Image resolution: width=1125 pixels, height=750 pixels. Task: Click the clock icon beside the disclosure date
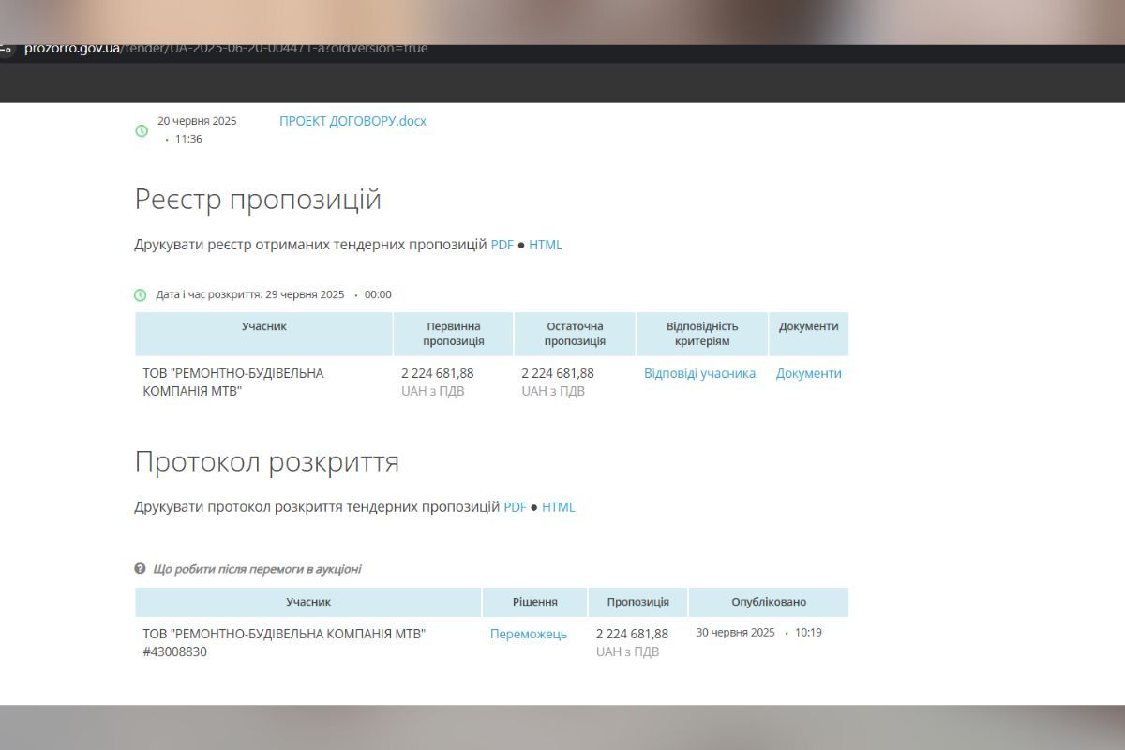pyautogui.click(x=142, y=293)
